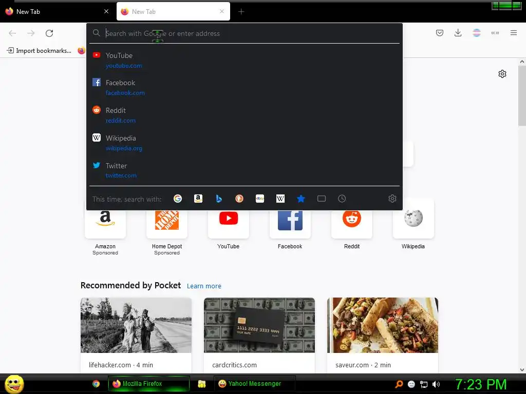Reload the current page
526x394 pixels.
pos(49,33)
